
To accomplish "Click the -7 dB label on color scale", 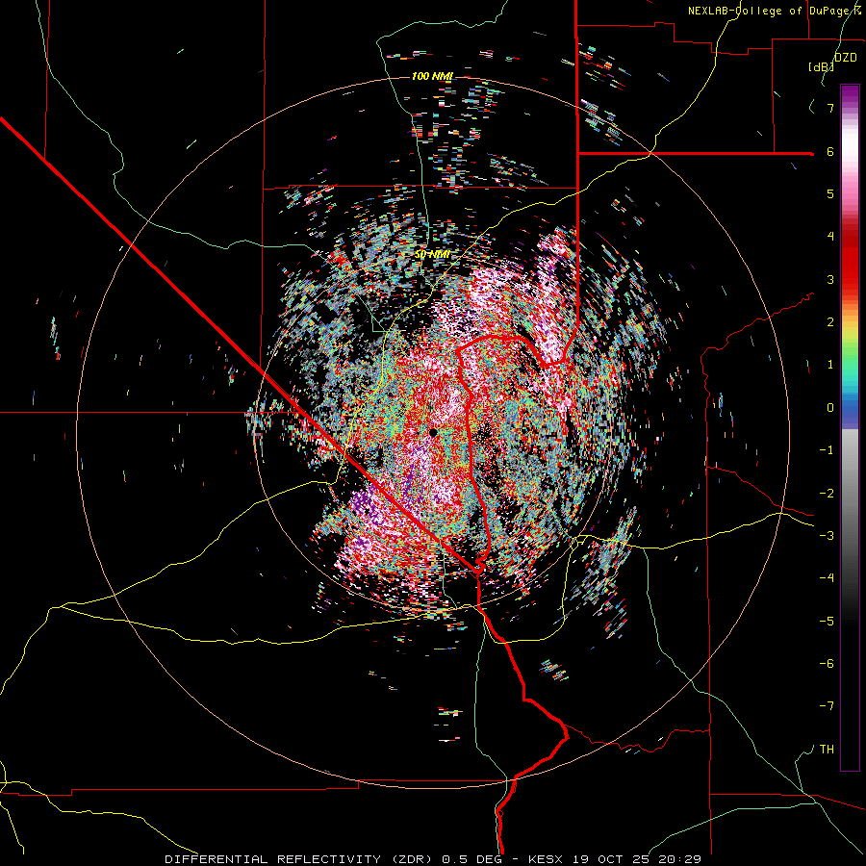I will 827,706.
